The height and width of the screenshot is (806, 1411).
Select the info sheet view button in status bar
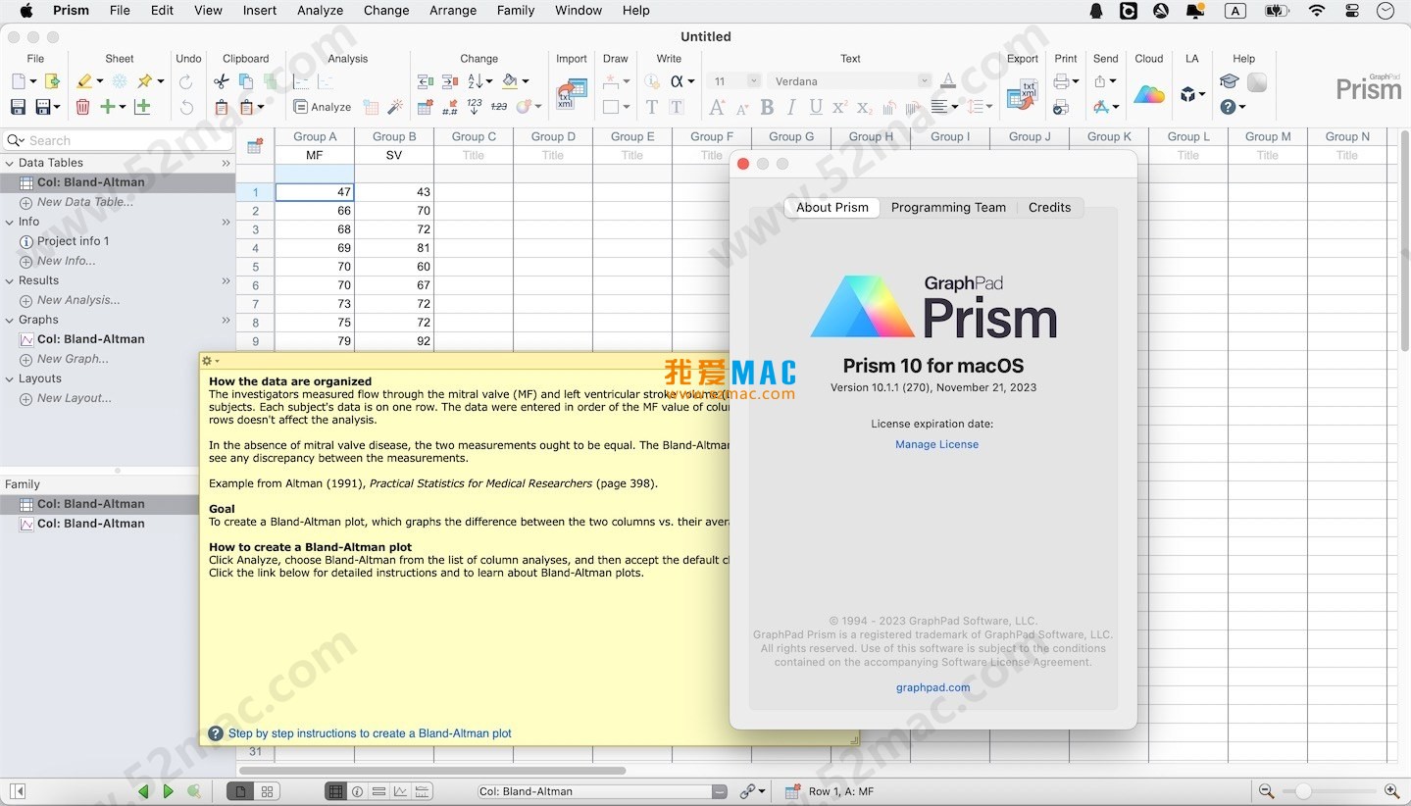point(358,791)
